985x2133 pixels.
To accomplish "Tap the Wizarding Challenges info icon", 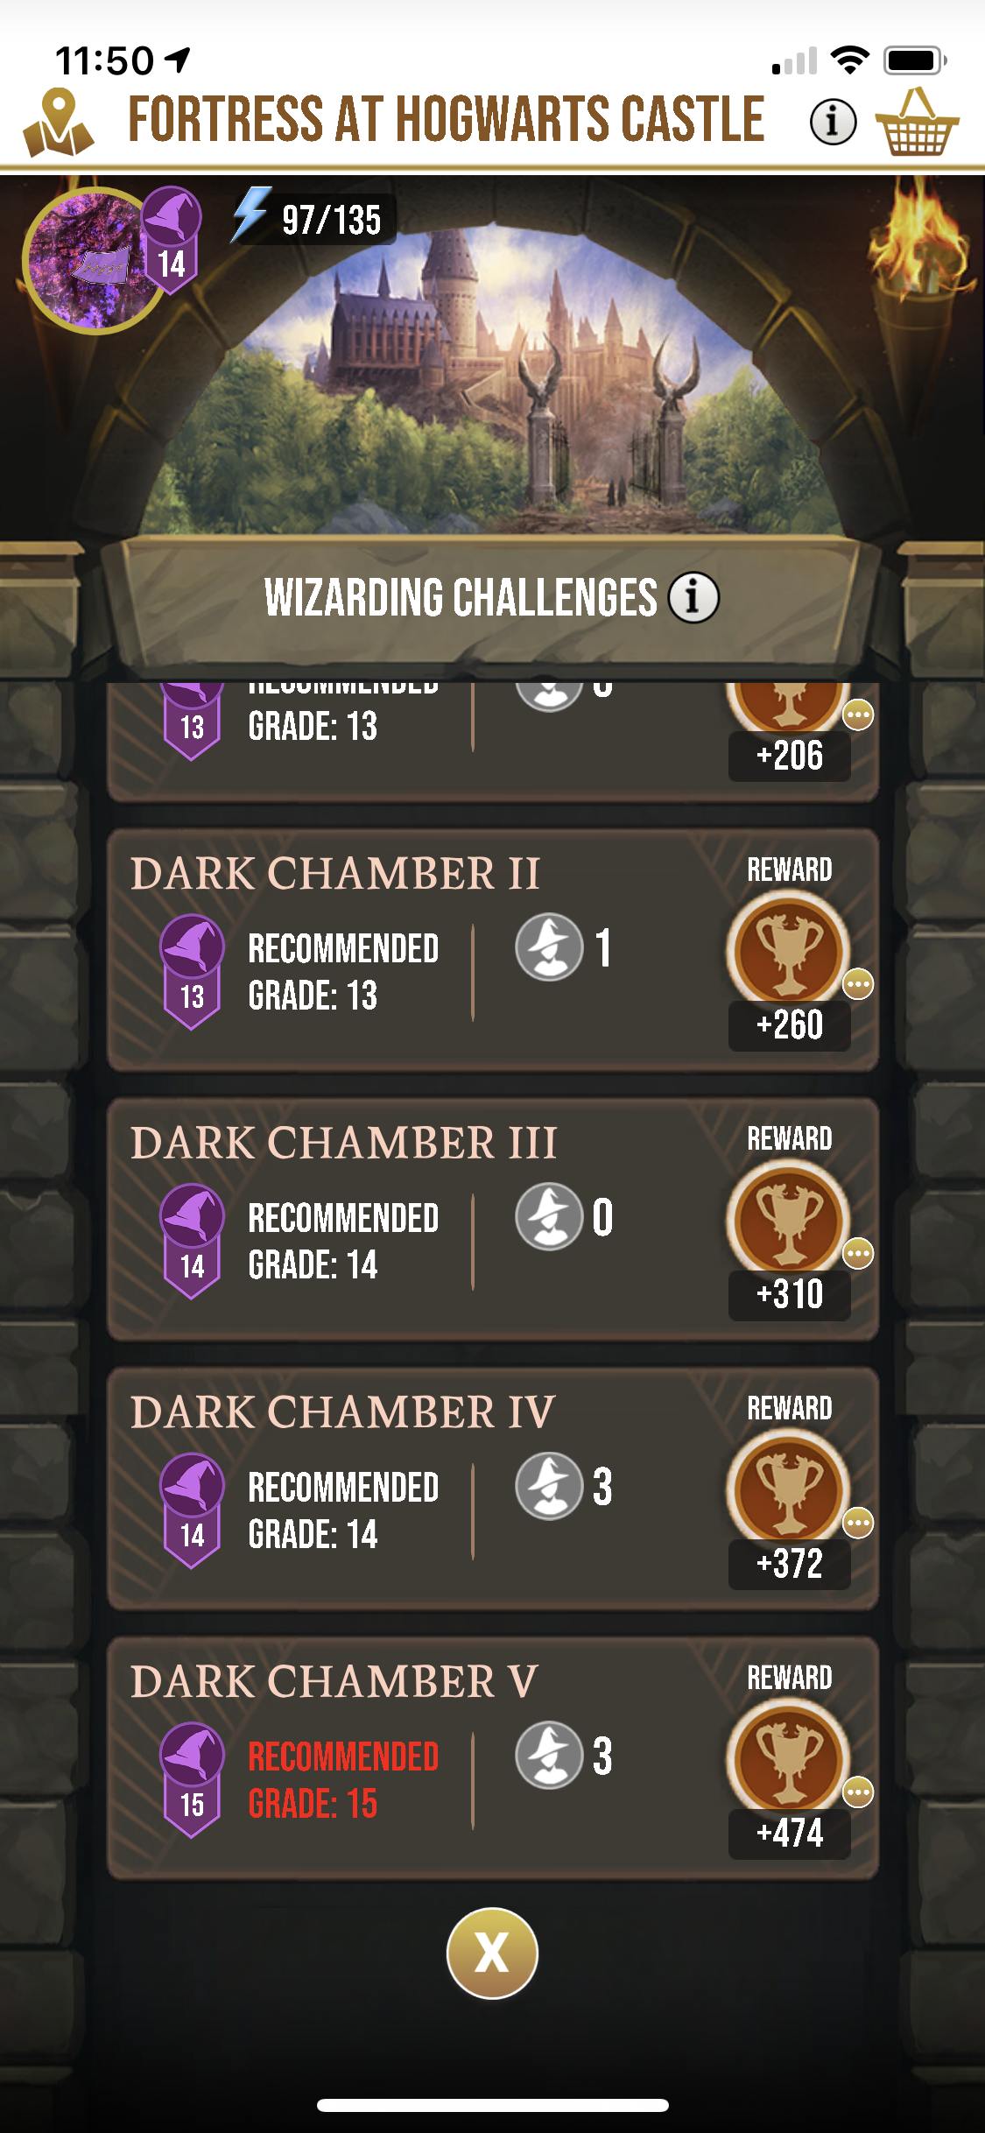I will click(693, 598).
